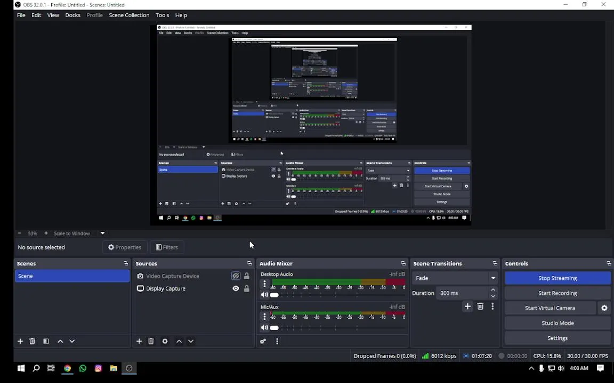This screenshot has height=383, width=614.
Task: Pop out the Audio Mixer dock
Action: (x=403, y=263)
